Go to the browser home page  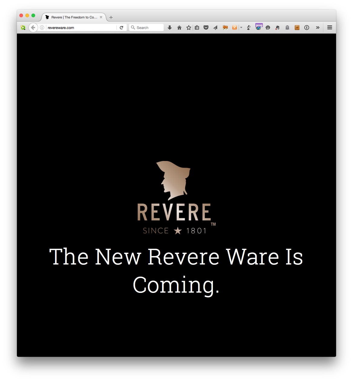pyautogui.click(x=179, y=28)
